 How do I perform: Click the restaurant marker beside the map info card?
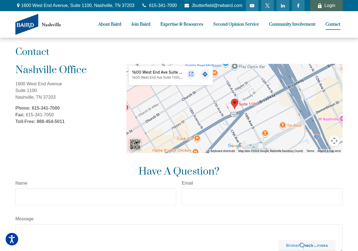215,73
